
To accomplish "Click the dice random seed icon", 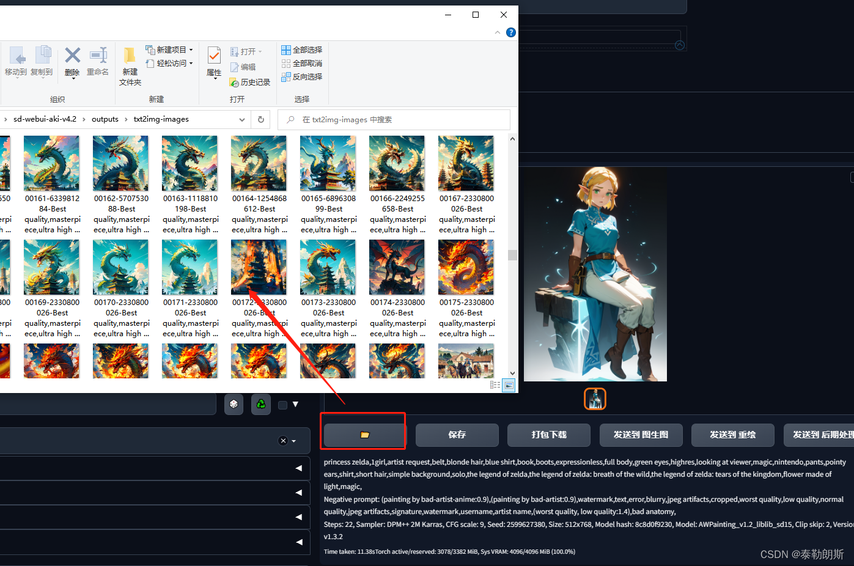I will 234,405.
